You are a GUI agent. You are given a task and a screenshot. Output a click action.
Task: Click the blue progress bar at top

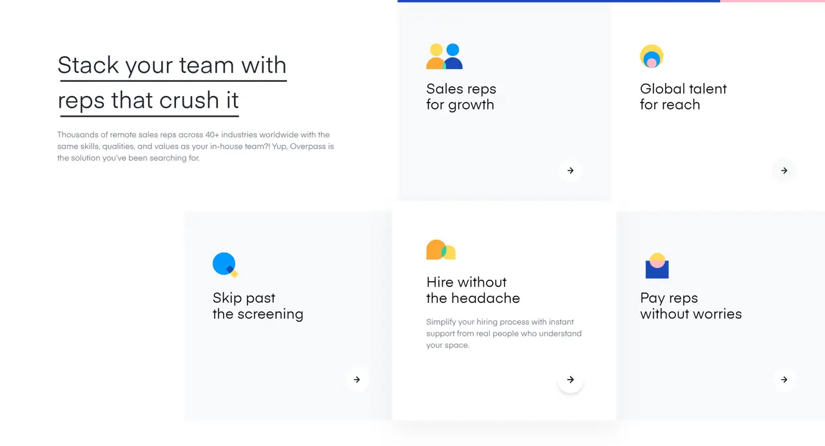coord(558,1)
